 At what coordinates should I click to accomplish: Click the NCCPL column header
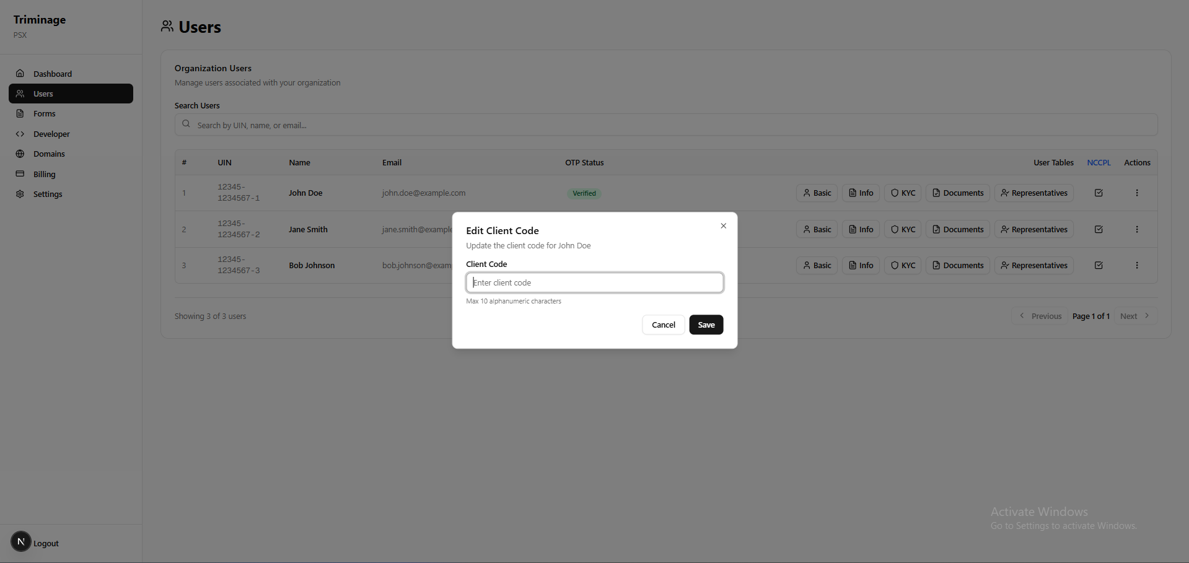[1099, 162]
